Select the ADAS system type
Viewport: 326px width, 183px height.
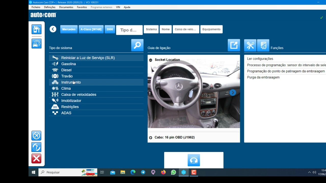point(96,113)
